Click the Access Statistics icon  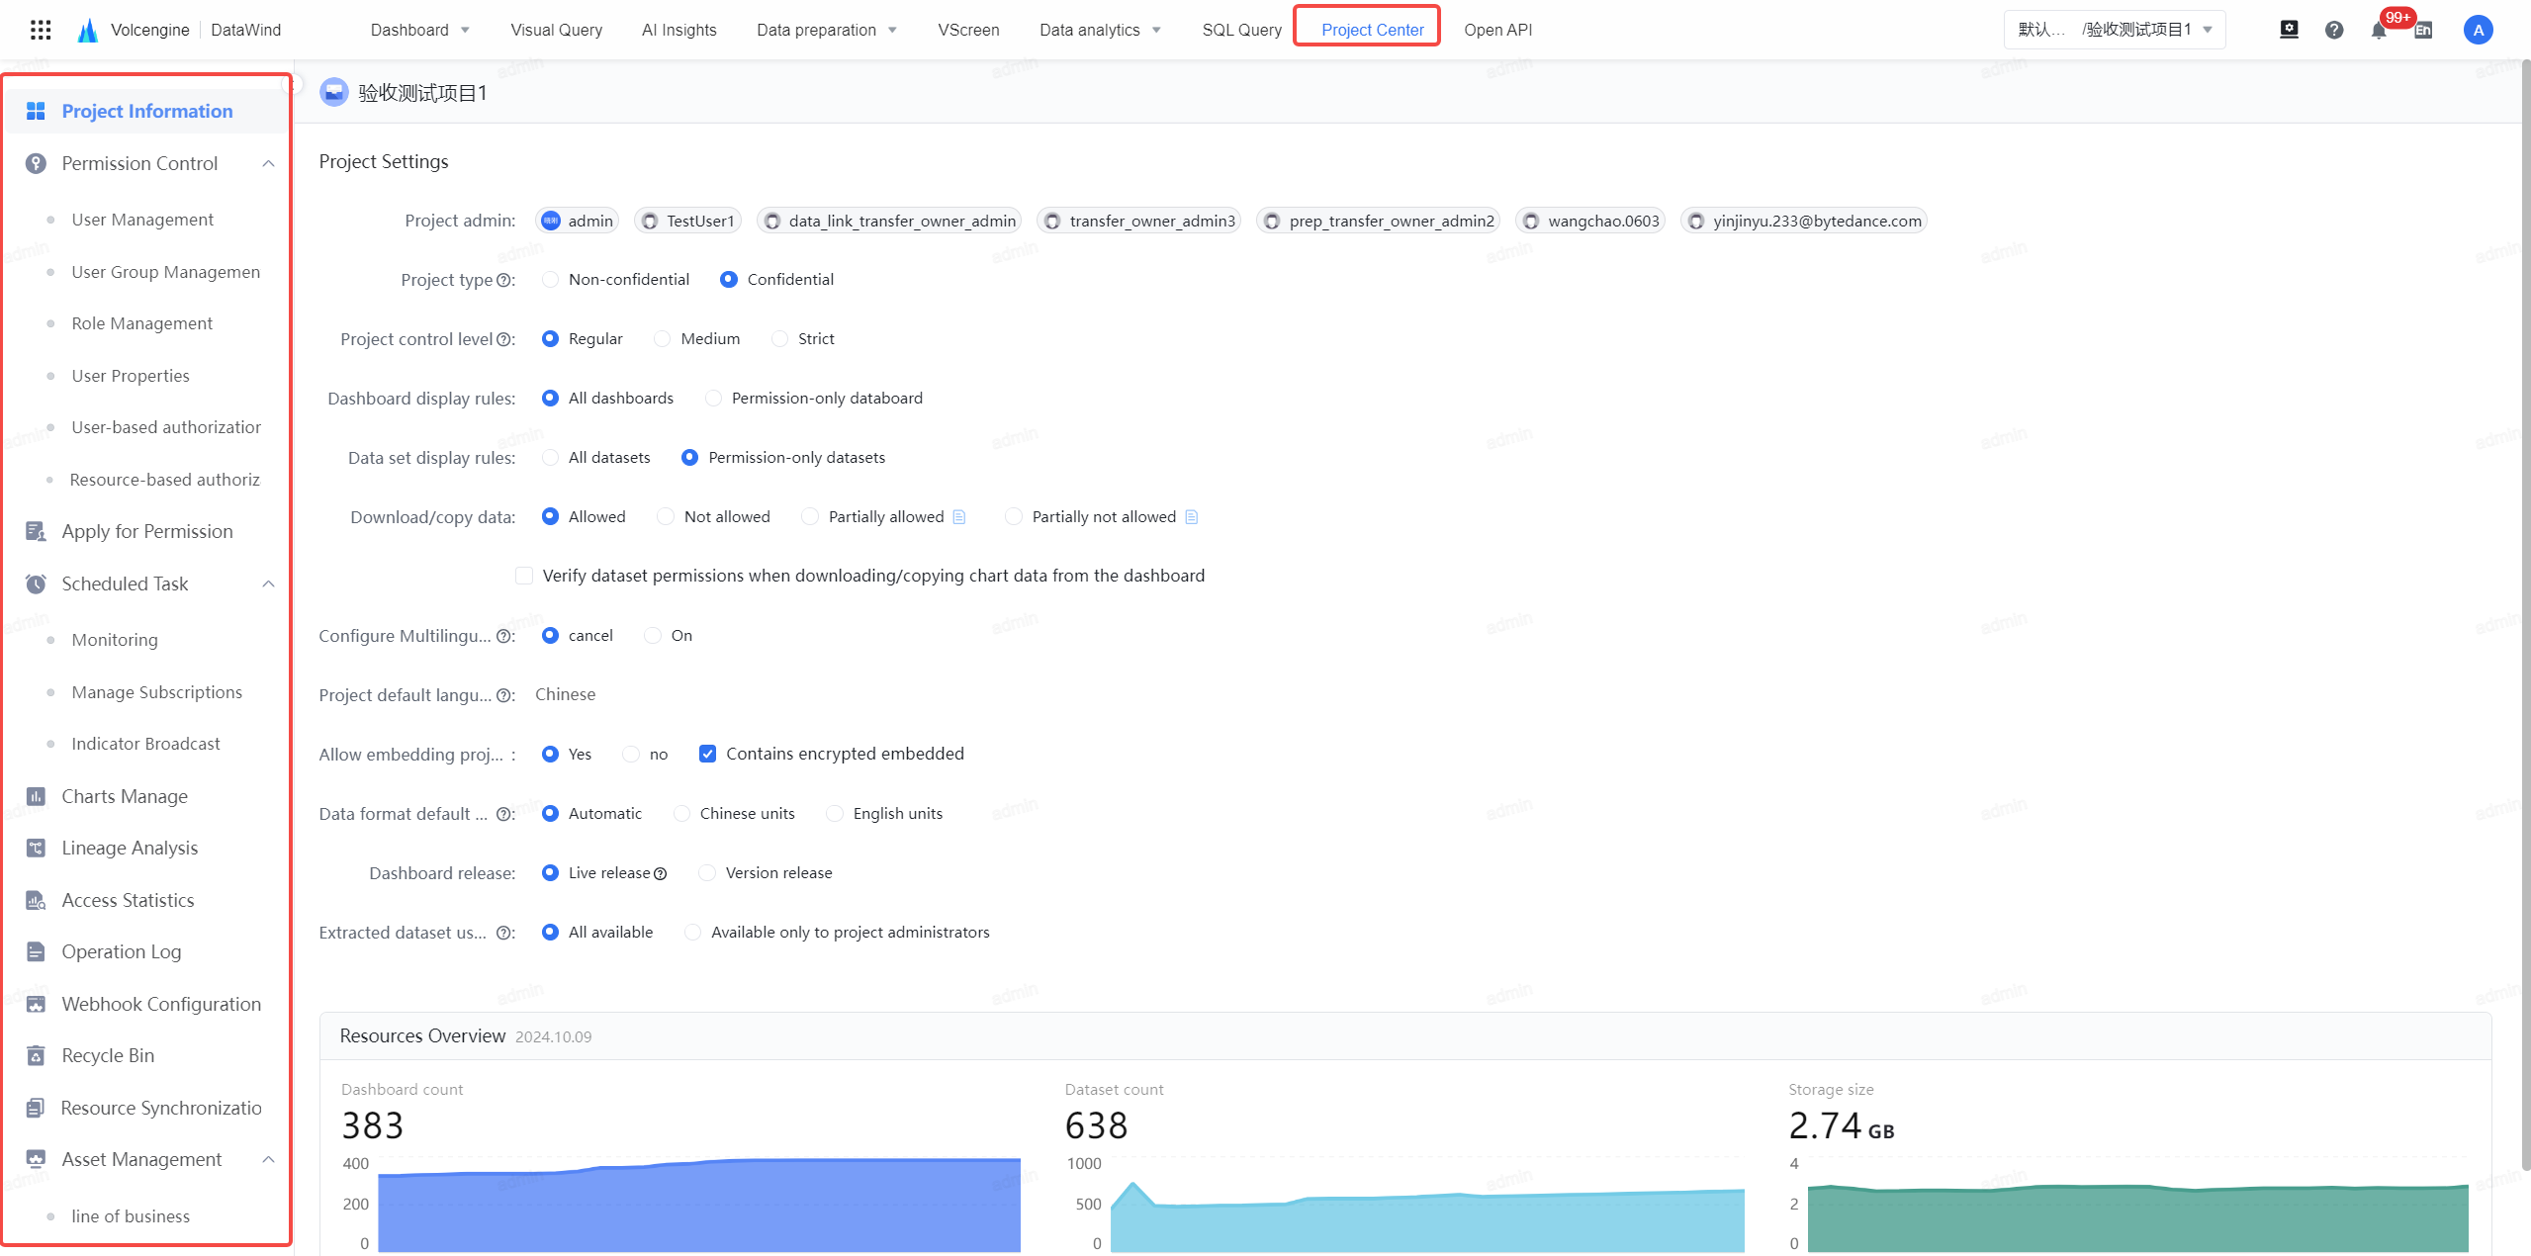[x=36, y=900]
